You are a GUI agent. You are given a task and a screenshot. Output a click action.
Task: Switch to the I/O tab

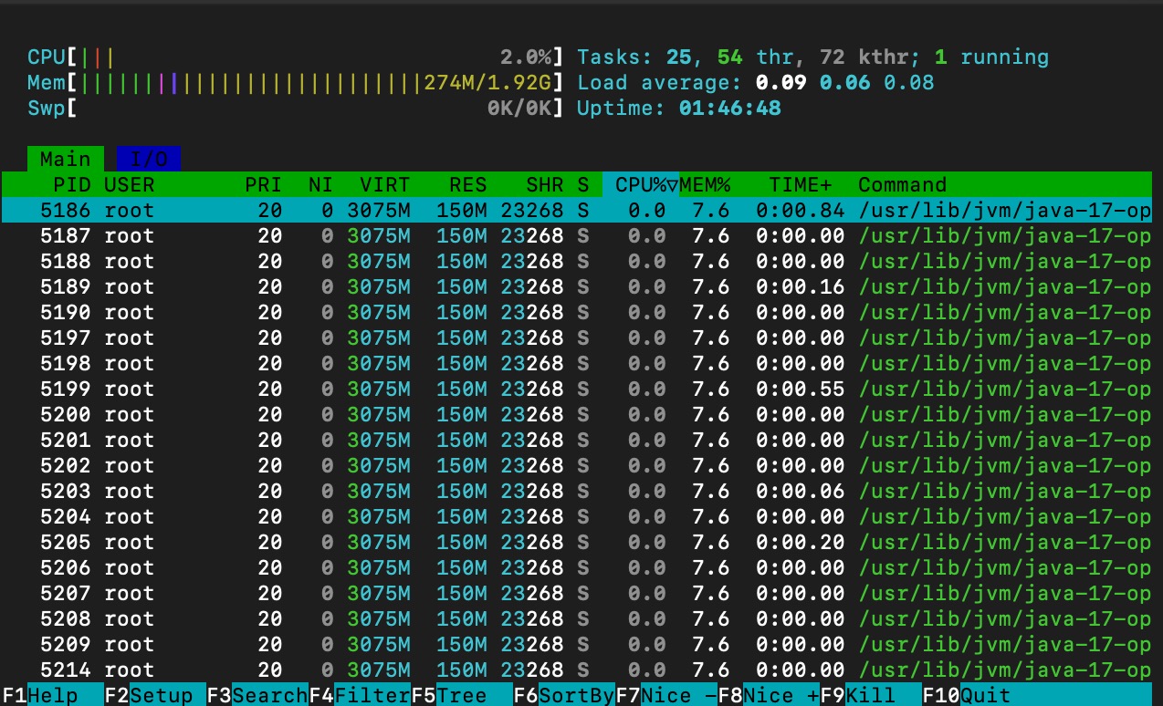[x=149, y=159]
